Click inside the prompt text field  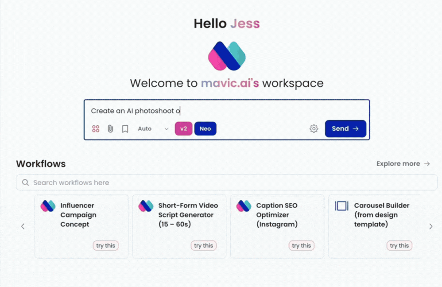[x=227, y=111]
